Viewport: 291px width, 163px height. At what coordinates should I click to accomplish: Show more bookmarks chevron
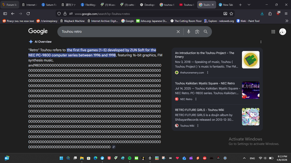tap(287, 21)
